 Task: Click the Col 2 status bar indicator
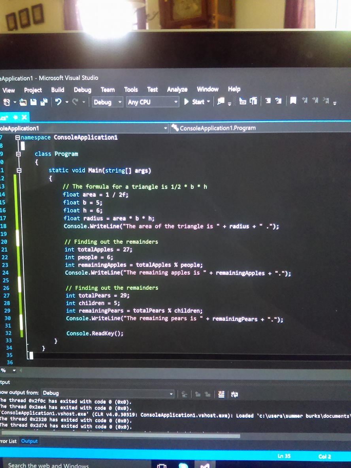click(325, 457)
